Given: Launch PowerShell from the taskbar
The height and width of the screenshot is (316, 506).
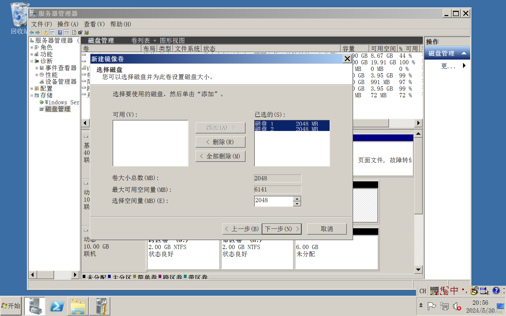Looking at the screenshot, I should click(57, 306).
